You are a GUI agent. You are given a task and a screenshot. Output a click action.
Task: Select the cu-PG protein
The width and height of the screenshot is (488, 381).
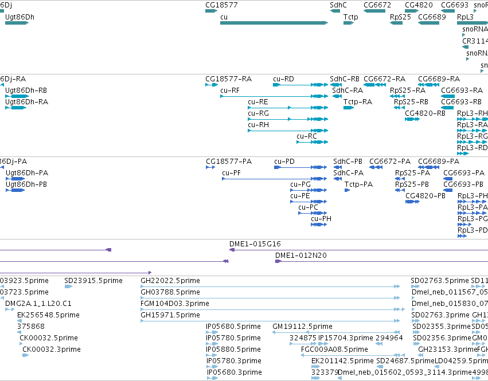click(x=309, y=190)
